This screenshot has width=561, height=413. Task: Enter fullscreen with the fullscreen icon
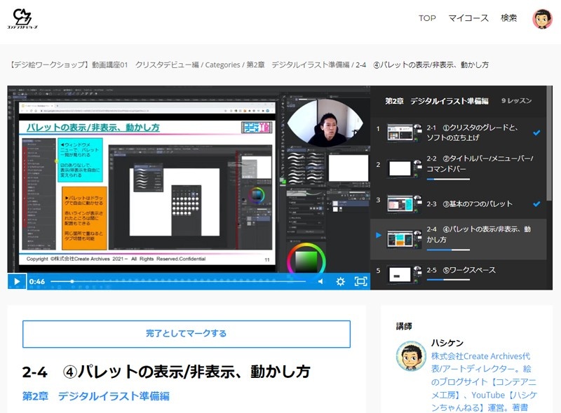click(360, 281)
